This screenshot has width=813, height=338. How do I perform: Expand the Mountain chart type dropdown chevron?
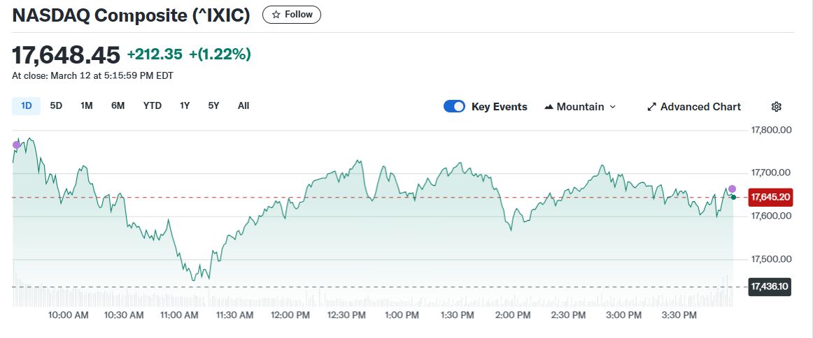pyautogui.click(x=612, y=107)
